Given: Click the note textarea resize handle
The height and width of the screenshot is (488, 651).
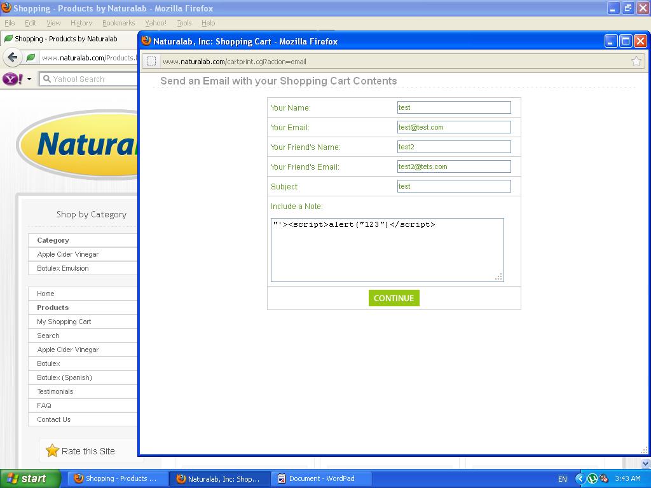Looking at the screenshot, I should (x=499, y=277).
